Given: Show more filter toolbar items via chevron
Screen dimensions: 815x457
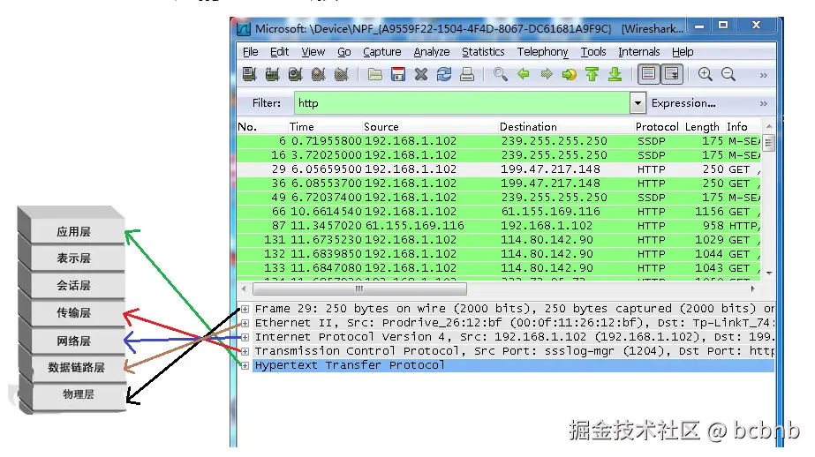Looking at the screenshot, I should tap(764, 103).
